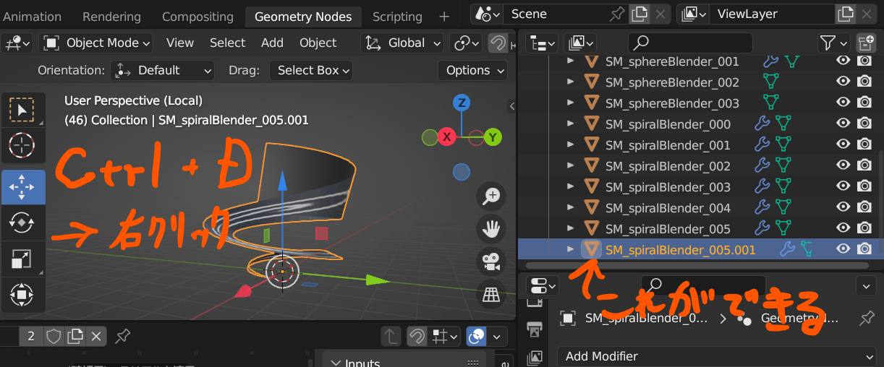This screenshot has height=367, width=884.
Task: Select the Rotate tool
Action: coord(22,223)
